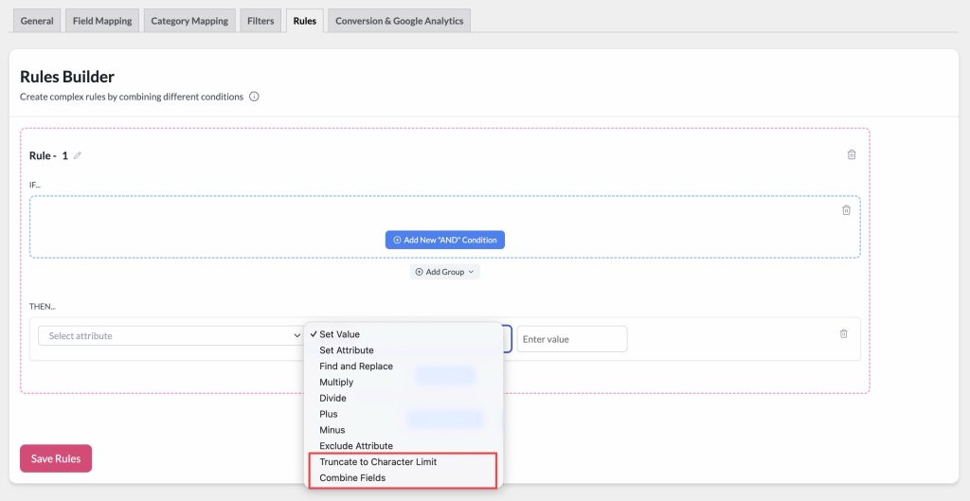Viewport: 970px width, 501px height.
Task: Open the Category Mapping tab
Action: [189, 21]
